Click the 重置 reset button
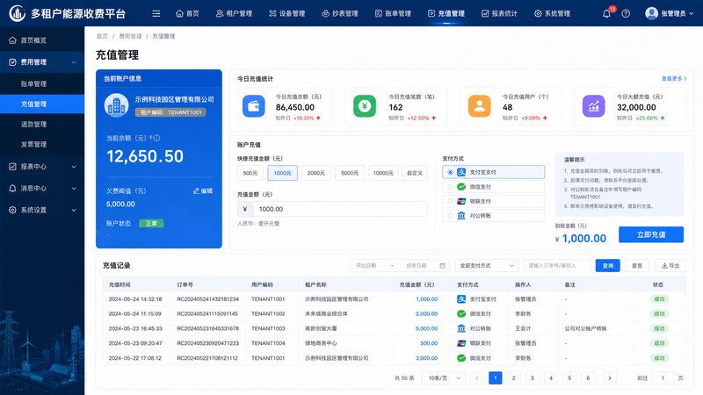The height and width of the screenshot is (395, 703). click(637, 266)
